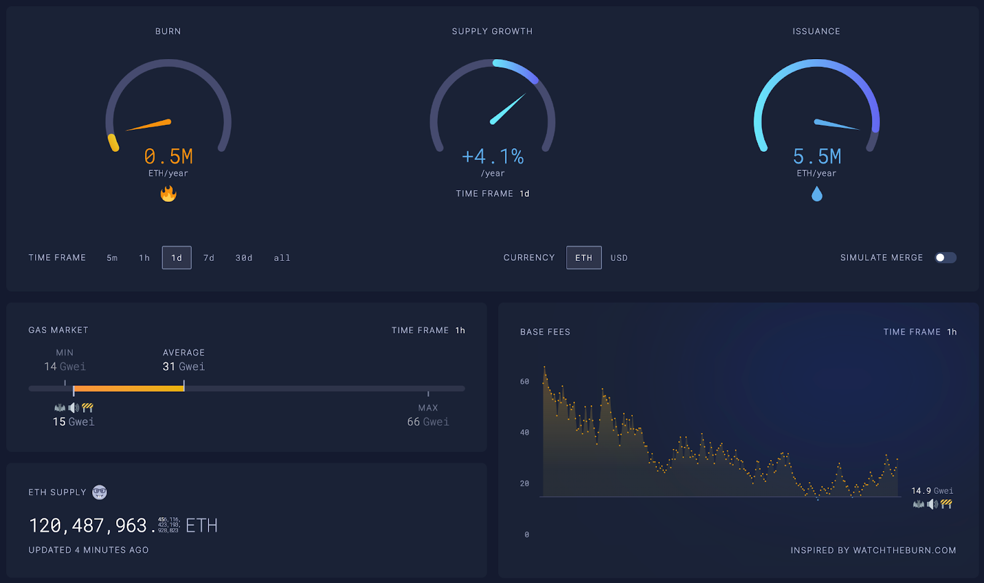The width and height of the screenshot is (984, 583).
Task: Click the 0.5M burn value
Action: 169,157
